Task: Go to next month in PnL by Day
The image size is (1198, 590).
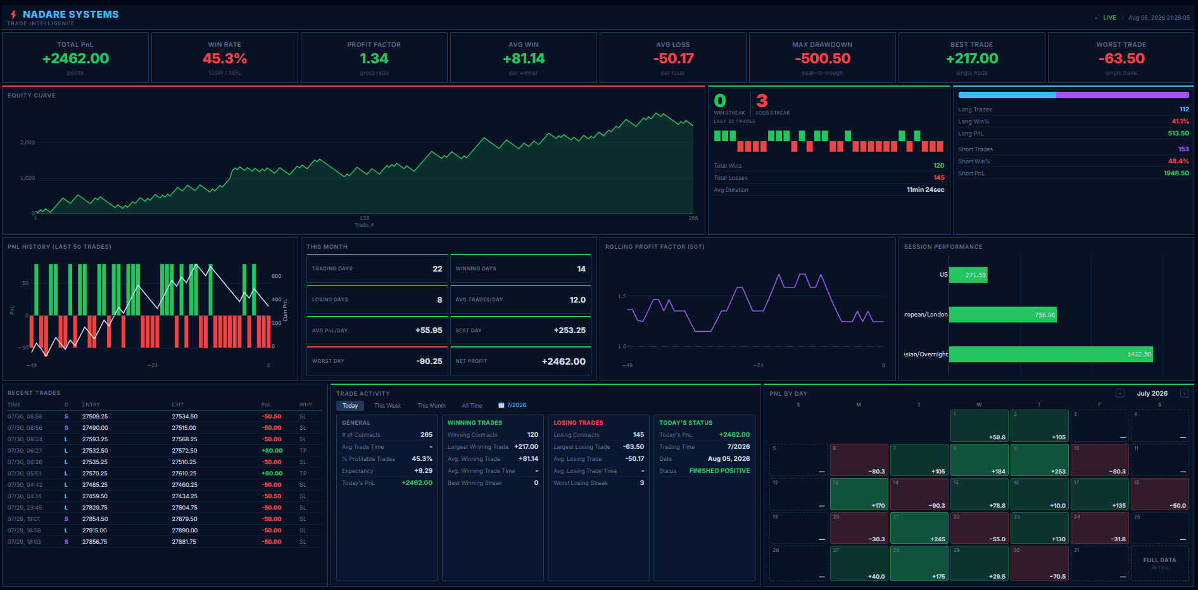Action: tap(1184, 393)
